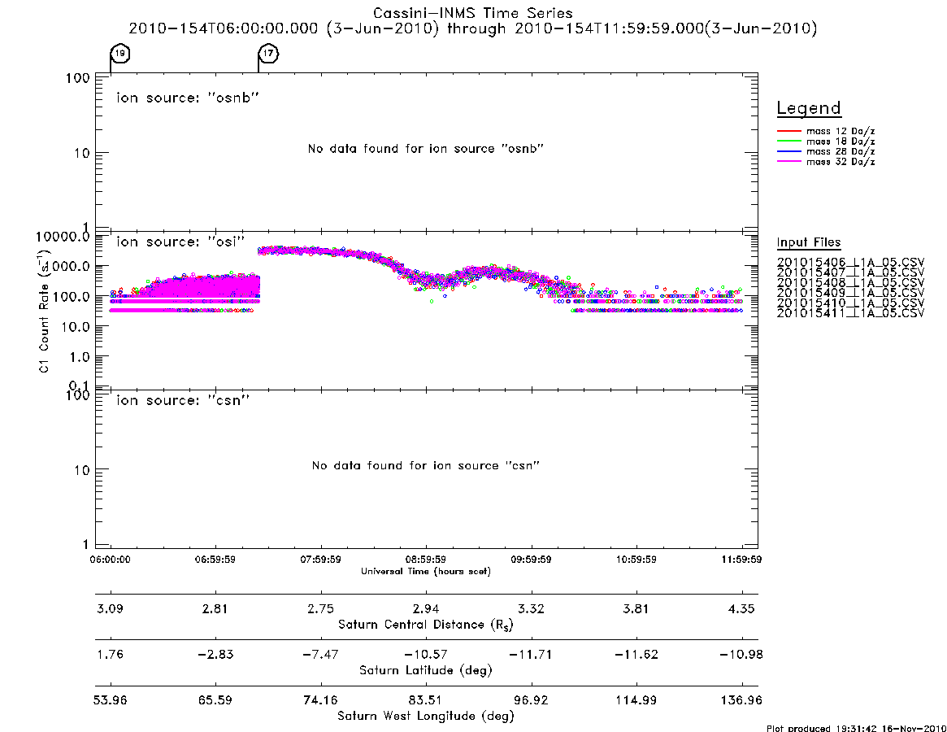
Task: Click input file 201015406_L1A_05.CSV
Action: click(850, 263)
